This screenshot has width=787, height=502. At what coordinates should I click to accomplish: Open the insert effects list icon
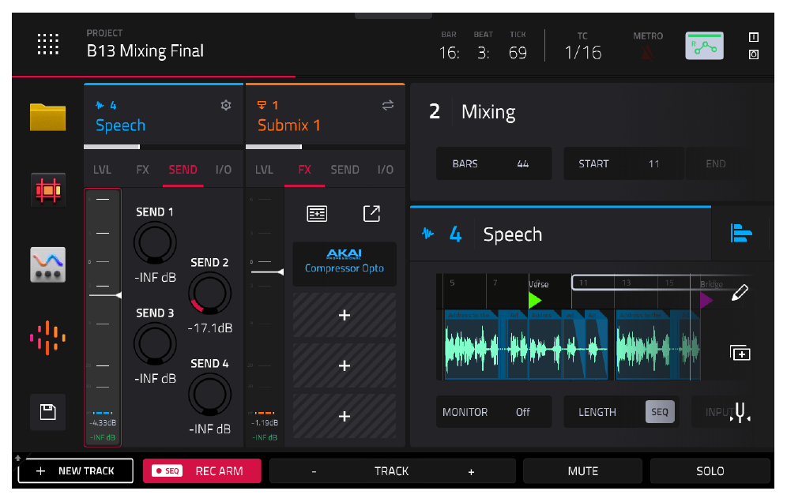tap(317, 214)
